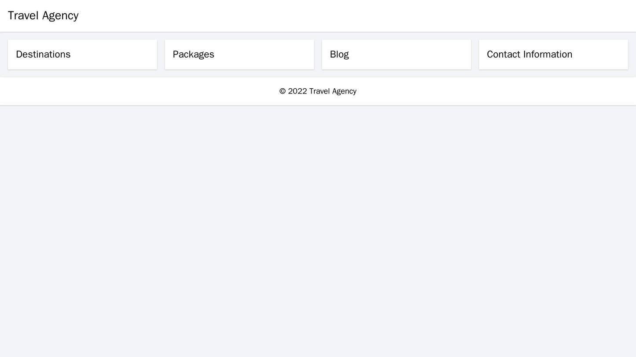The height and width of the screenshot is (357, 636).
Task: Click the copyright symbol in the footer
Action: (283, 91)
